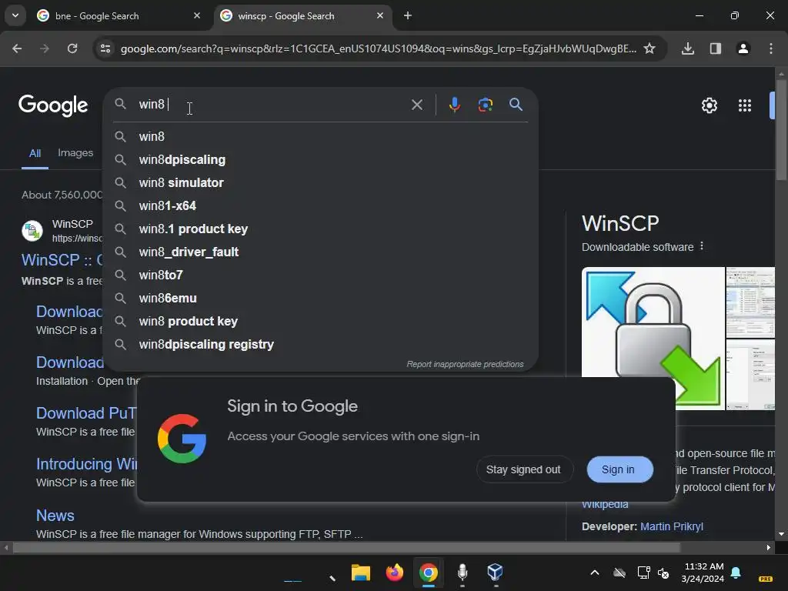Open Google quick settings gear
This screenshot has height=591, width=788.
tap(709, 105)
